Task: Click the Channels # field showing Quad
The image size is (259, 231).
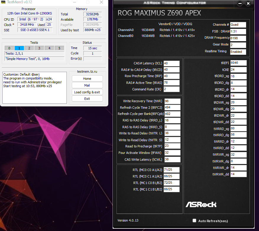Action: [x=238, y=25]
